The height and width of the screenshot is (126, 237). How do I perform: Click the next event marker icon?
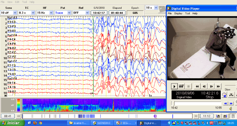click(x=225, y=116)
